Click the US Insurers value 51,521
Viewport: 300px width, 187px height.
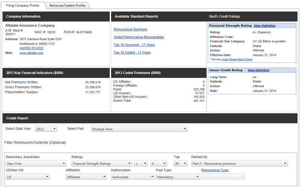pyautogui.click(x=200, y=93)
